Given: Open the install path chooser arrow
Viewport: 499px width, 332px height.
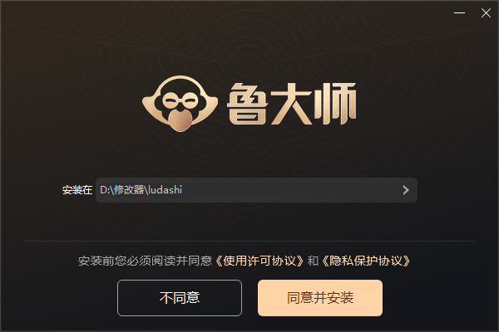Looking at the screenshot, I should pyautogui.click(x=406, y=190).
